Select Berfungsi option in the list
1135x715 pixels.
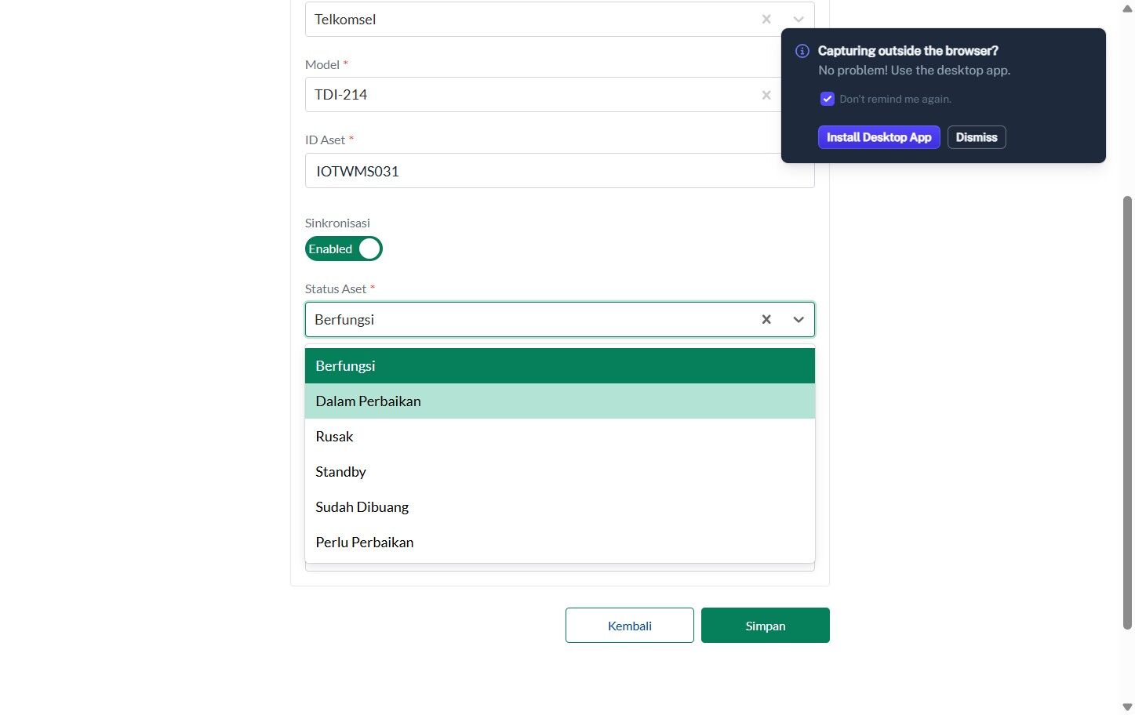click(x=560, y=366)
